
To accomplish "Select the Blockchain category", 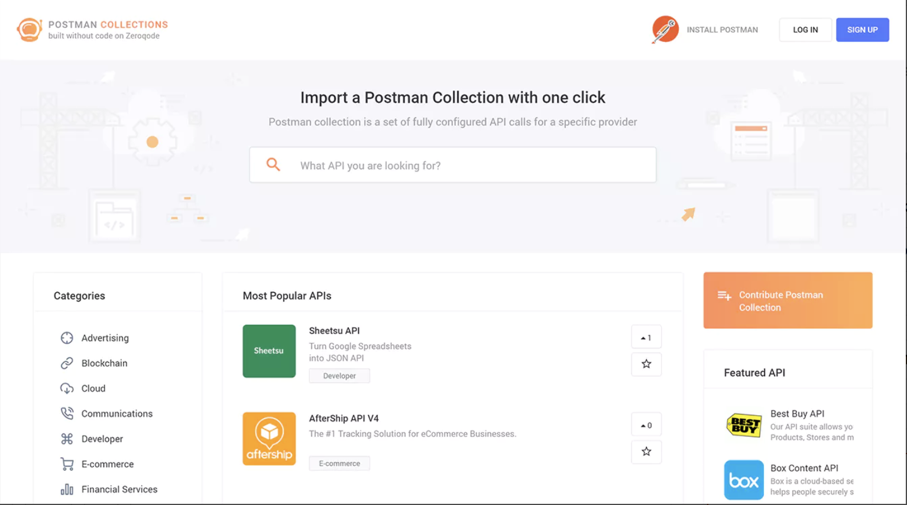I will tap(104, 363).
